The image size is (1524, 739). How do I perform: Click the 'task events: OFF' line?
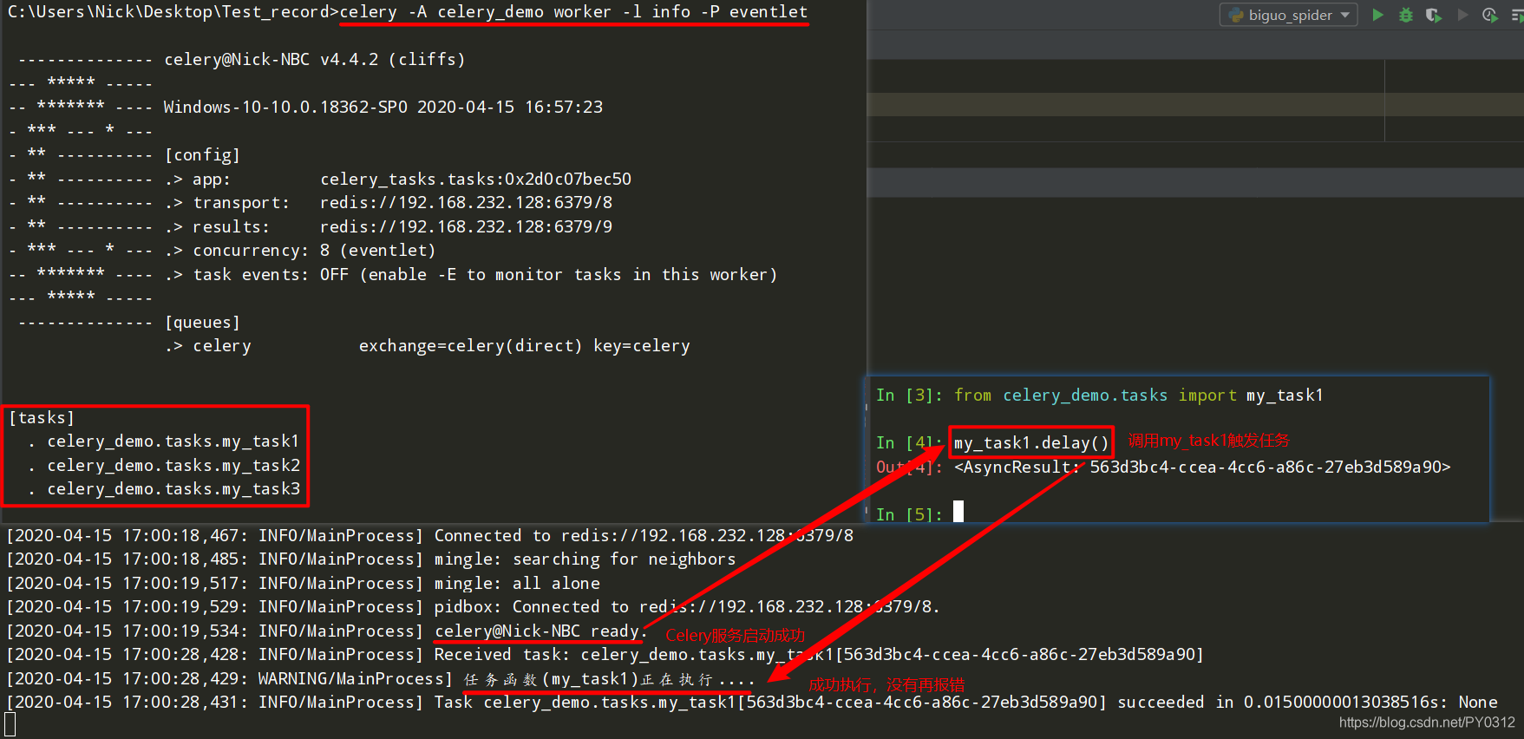471,275
